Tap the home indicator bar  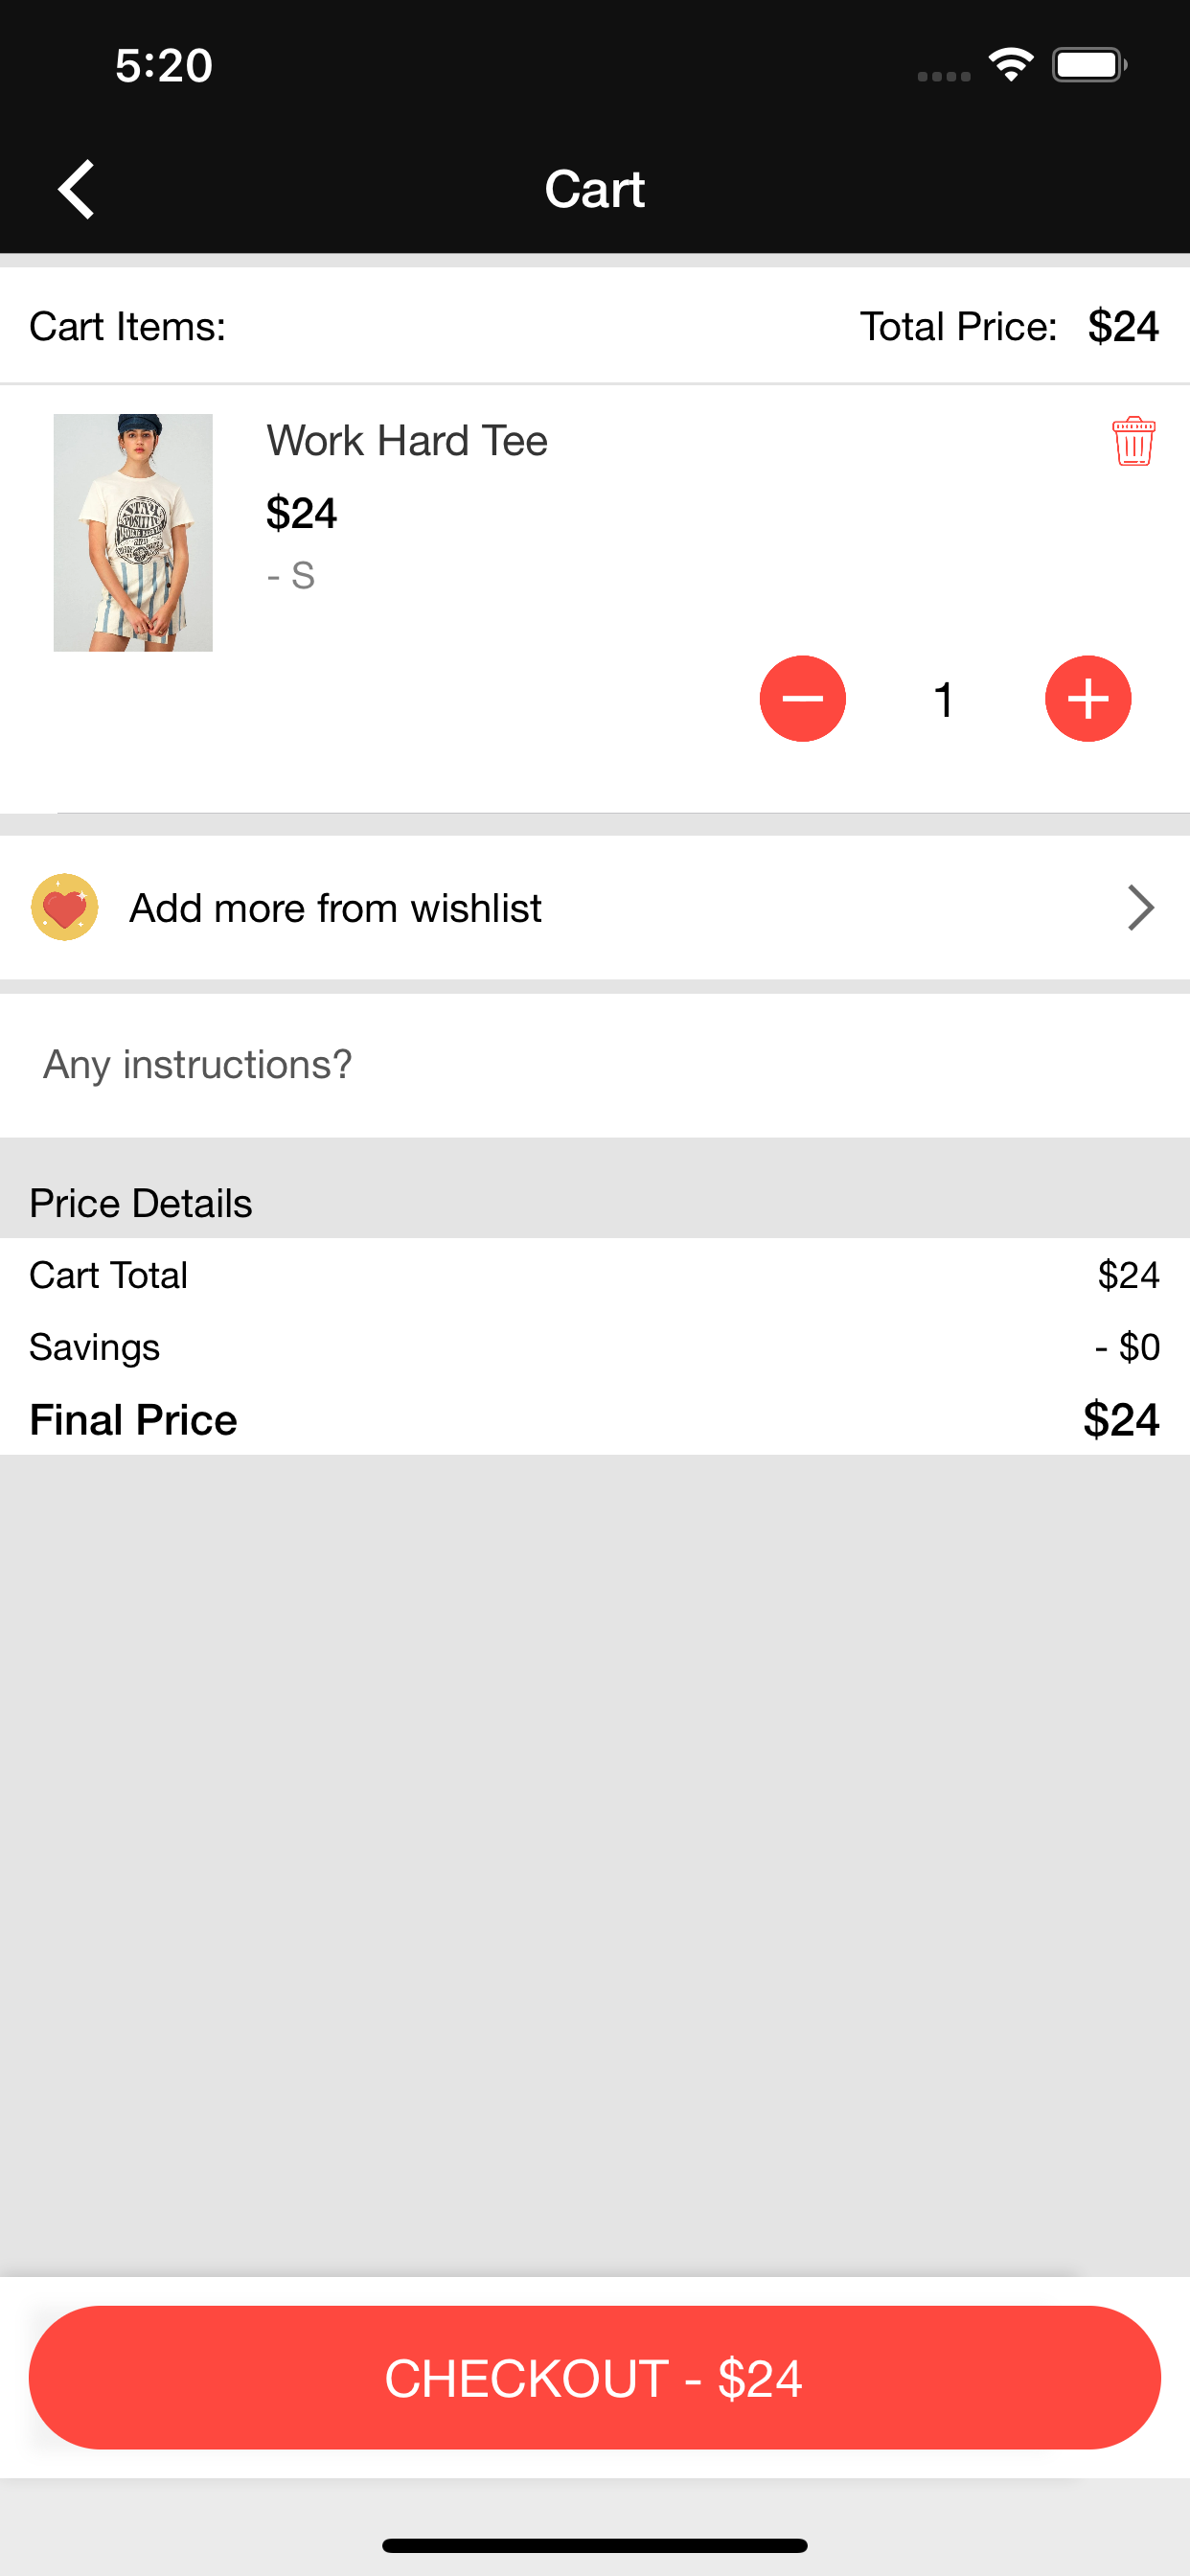[x=595, y=2545]
